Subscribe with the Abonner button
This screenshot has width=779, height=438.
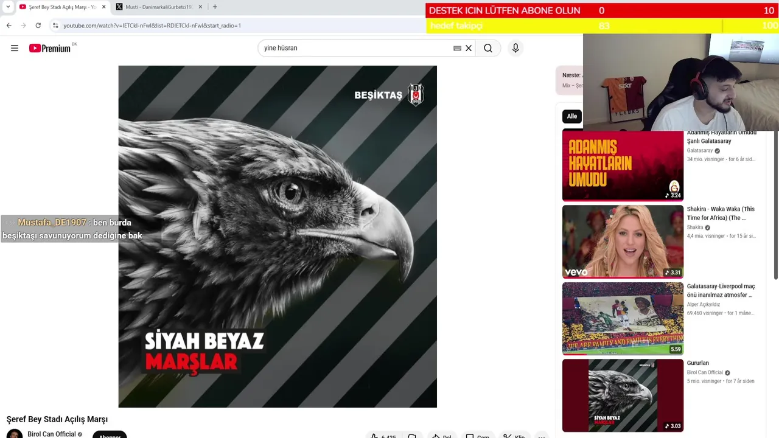[110, 435]
